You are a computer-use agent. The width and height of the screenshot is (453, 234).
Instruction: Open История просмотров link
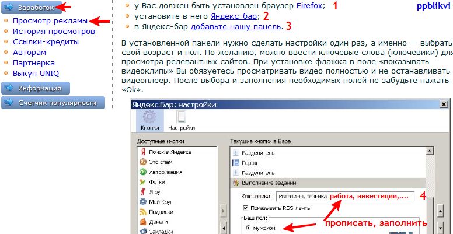point(54,31)
